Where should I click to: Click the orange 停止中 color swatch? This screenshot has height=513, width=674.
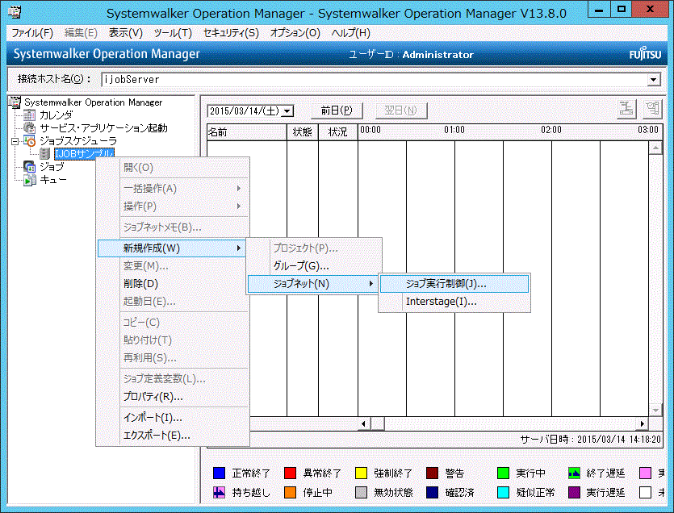pos(290,492)
